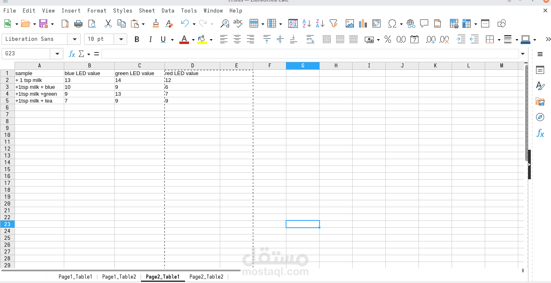Insert special character Omega icon
The image size is (551, 283).
[x=392, y=24]
